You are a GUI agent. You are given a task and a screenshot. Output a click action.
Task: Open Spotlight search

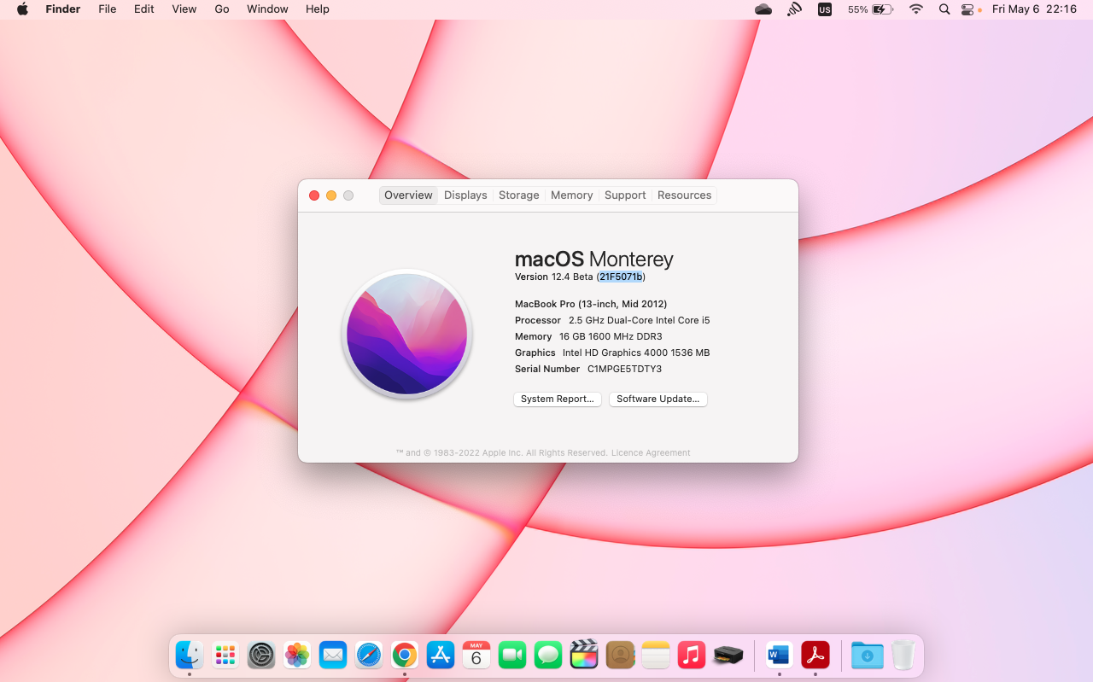tap(944, 9)
